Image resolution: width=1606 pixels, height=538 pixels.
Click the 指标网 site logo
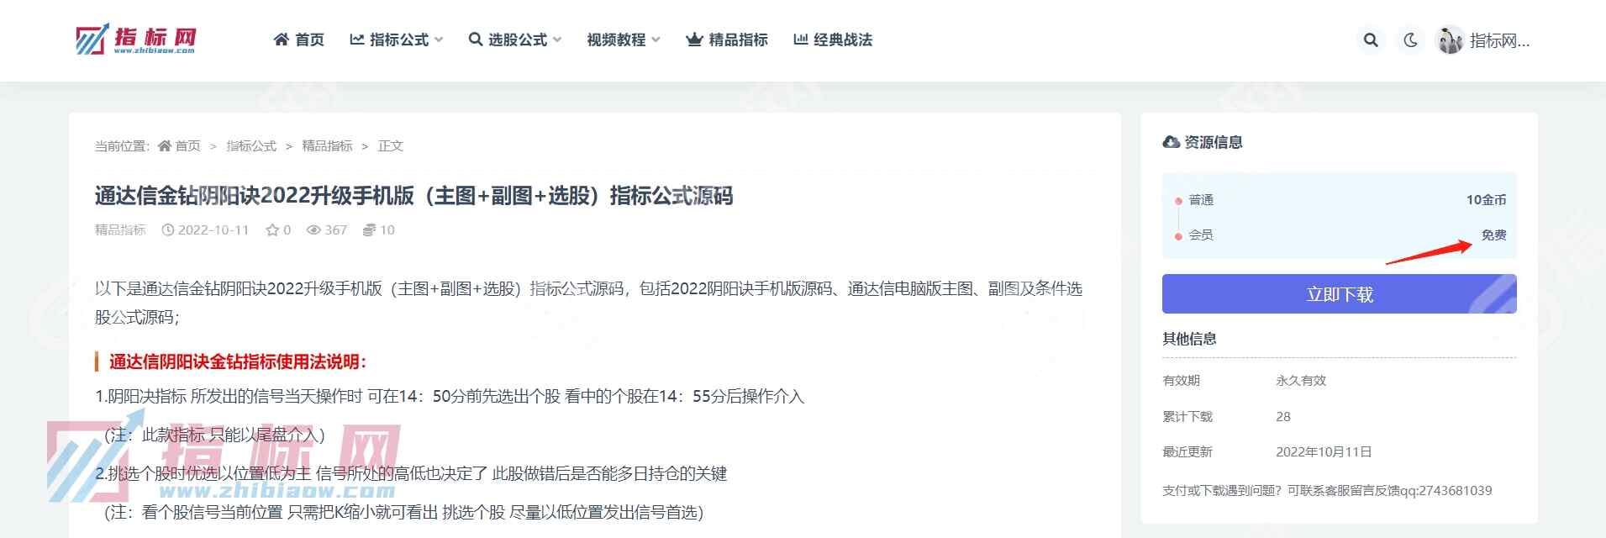[x=135, y=40]
